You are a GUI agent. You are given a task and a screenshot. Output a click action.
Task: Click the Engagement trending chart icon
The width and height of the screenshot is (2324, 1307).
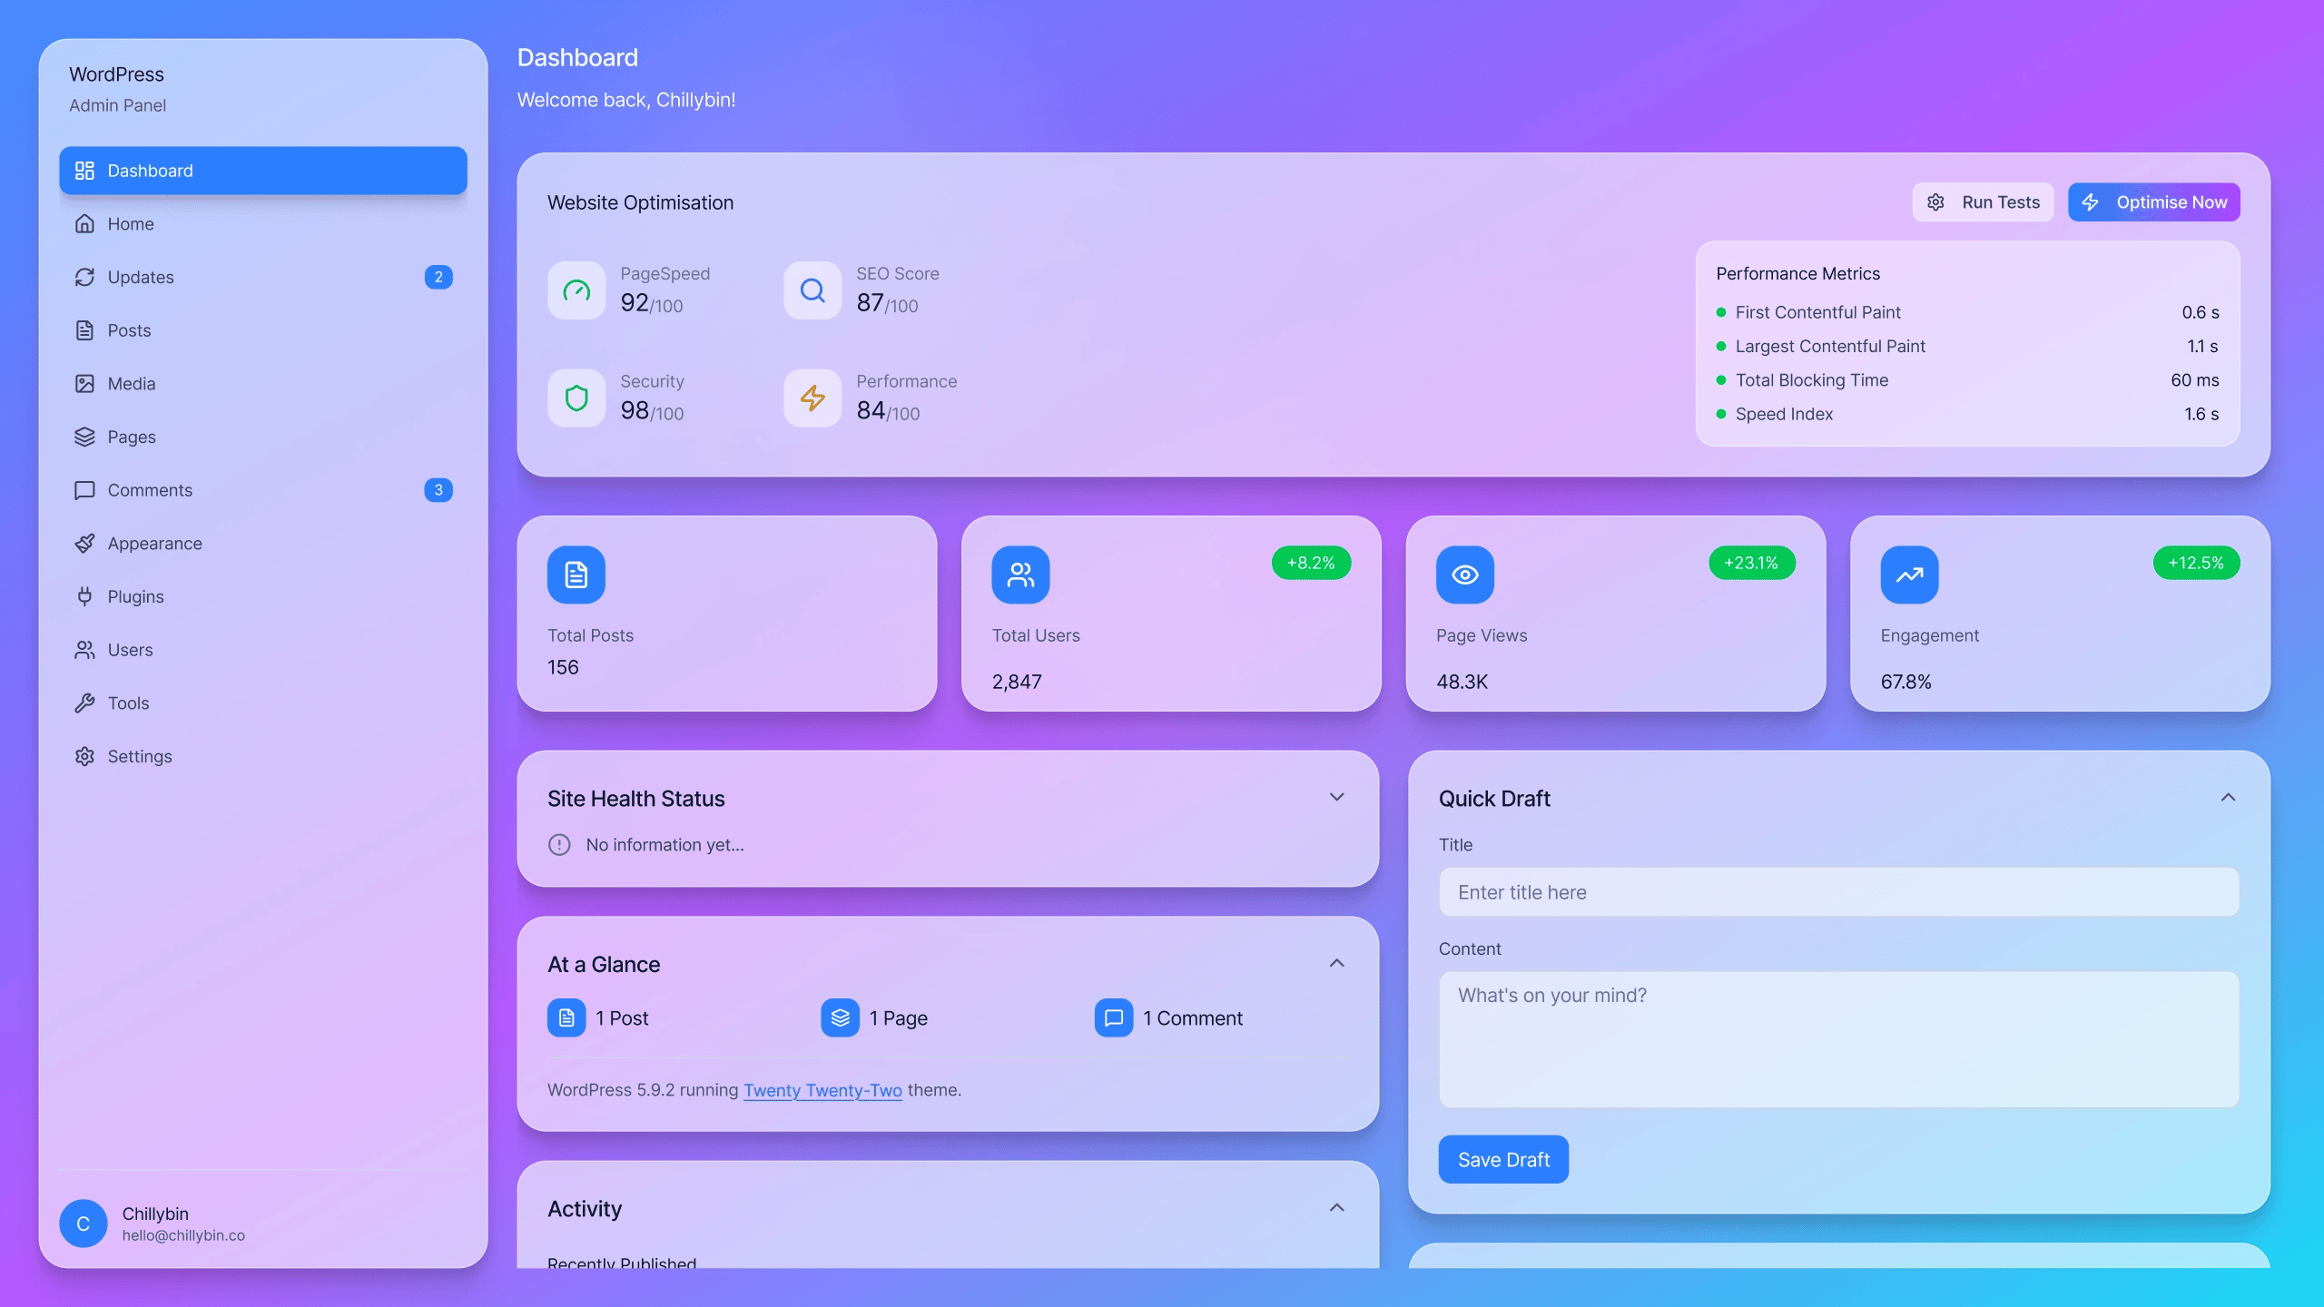(x=1908, y=575)
